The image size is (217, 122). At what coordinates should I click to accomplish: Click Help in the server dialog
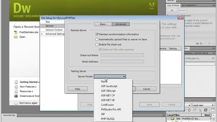click(x=78, y=89)
